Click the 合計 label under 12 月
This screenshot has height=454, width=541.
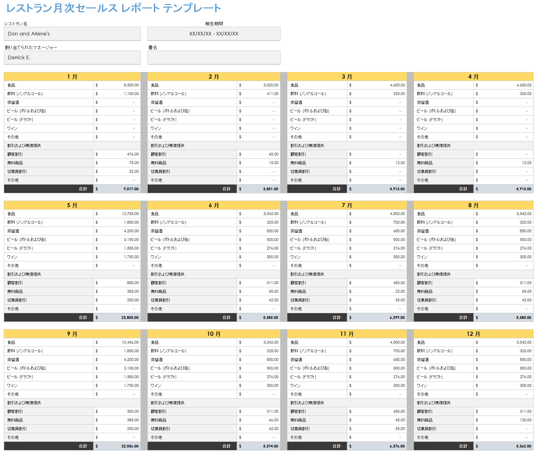pyautogui.click(x=463, y=446)
